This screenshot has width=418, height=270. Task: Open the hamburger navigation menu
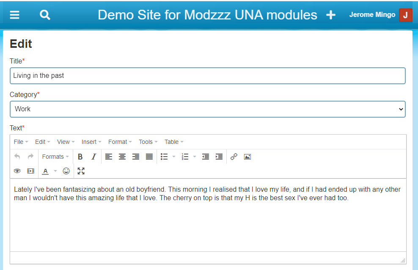pyautogui.click(x=15, y=15)
